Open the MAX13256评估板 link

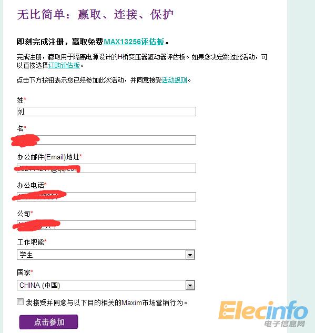pos(134,42)
